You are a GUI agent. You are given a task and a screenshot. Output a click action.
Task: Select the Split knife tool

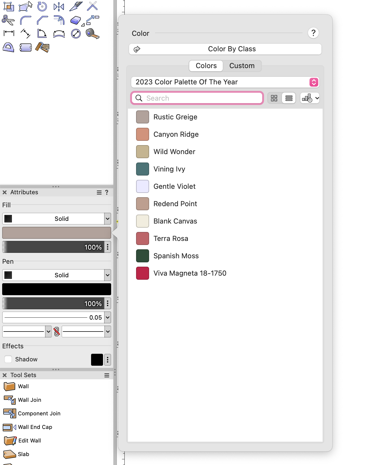(76, 6)
